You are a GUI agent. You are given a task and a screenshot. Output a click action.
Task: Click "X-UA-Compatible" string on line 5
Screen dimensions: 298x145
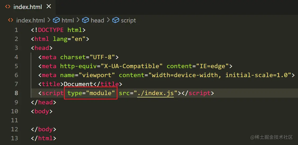click(131, 66)
